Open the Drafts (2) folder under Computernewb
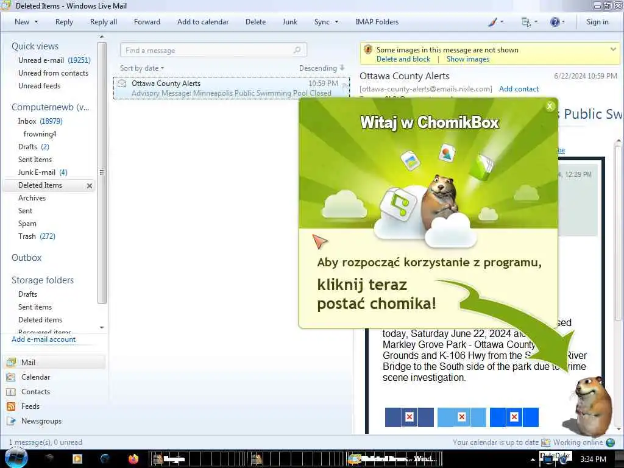Image resolution: width=624 pixels, height=468 pixels. (x=34, y=146)
